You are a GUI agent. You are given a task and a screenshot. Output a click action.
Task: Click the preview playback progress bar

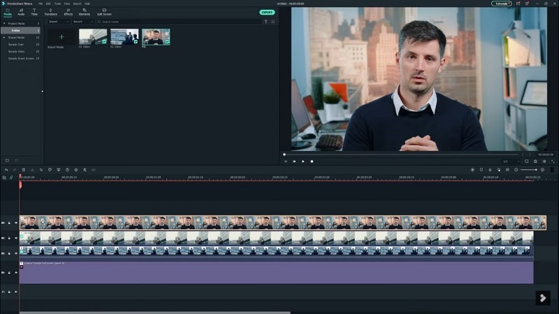401,155
